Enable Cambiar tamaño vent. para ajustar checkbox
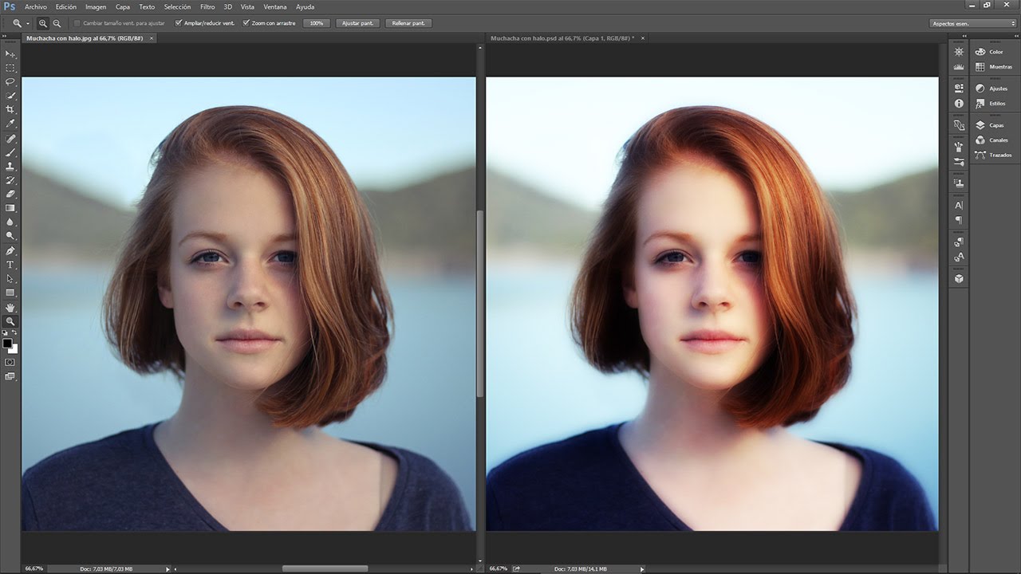The height and width of the screenshot is (574, 1021). pyautogui.click(x=77, y=23)
